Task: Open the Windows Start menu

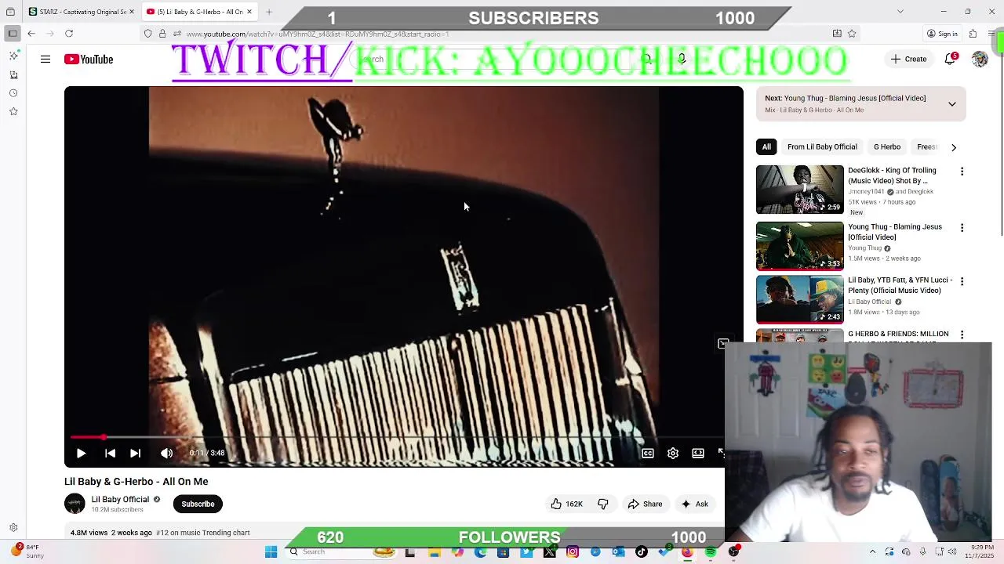Action: [271, 552]
